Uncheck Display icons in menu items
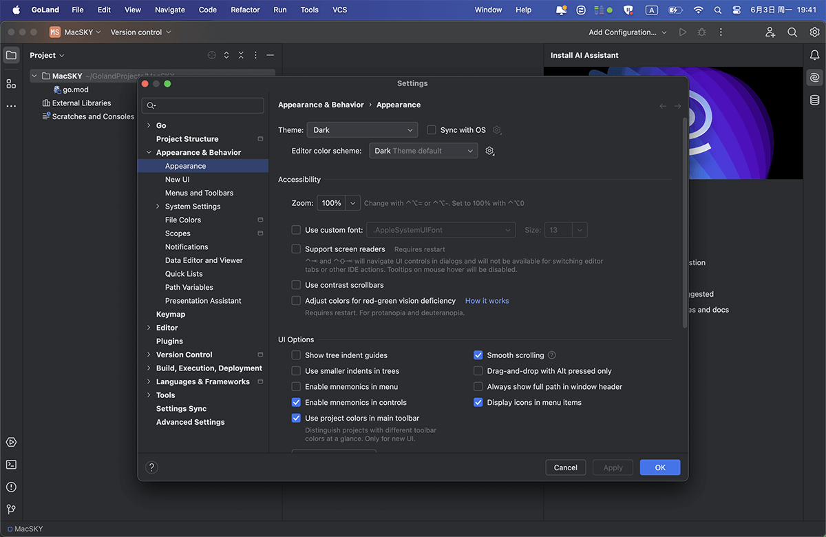 point(478,403)
